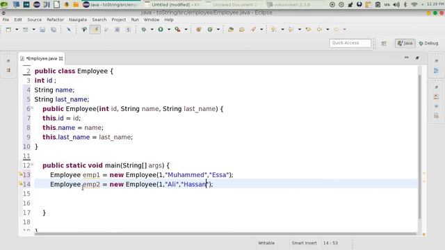Click the Back navigation arrow icon
Image resolution: width=445 pixels, height=250 pixels.
click(x=319, y=29)
